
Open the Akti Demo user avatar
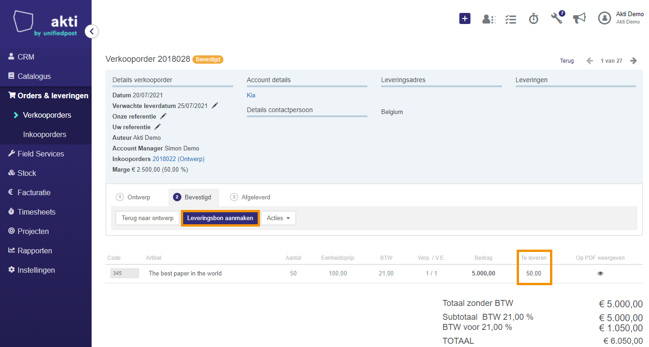605,18
